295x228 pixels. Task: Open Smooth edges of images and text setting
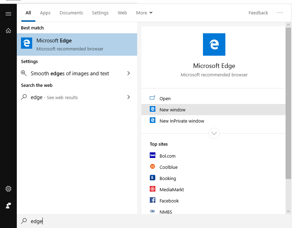tap(77, 73)
